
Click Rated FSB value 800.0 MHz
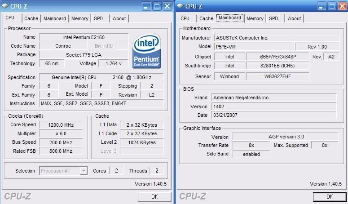[x=61, y=151]
